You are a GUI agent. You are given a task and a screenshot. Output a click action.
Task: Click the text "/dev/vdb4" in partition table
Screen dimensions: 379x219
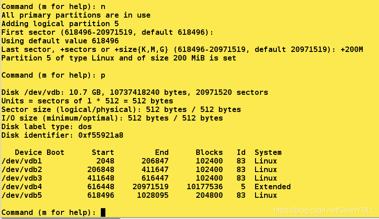22,186
